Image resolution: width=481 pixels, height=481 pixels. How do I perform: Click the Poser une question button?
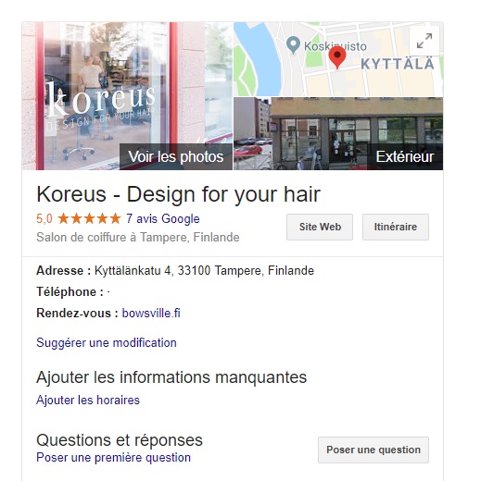click(373, 450)
